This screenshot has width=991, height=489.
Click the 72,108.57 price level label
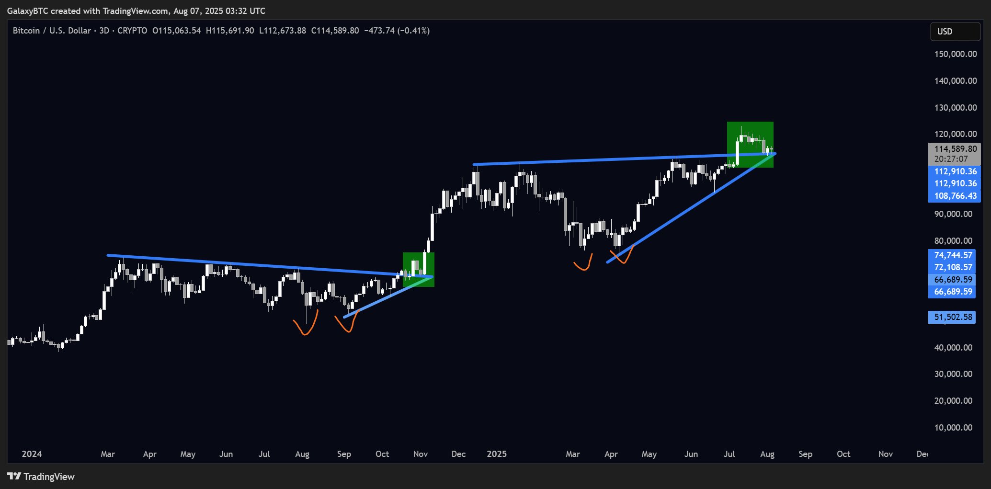pyautogui.click(x=953, y=267)
